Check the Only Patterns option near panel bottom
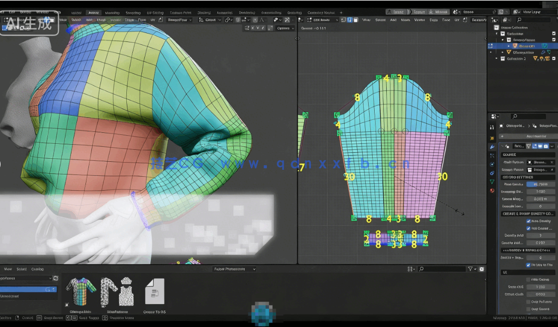The height and width of the screenshot is (327, 558). pos(528,302)
